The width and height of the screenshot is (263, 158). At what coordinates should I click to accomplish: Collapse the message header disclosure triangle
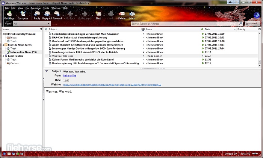coord(47,71)
